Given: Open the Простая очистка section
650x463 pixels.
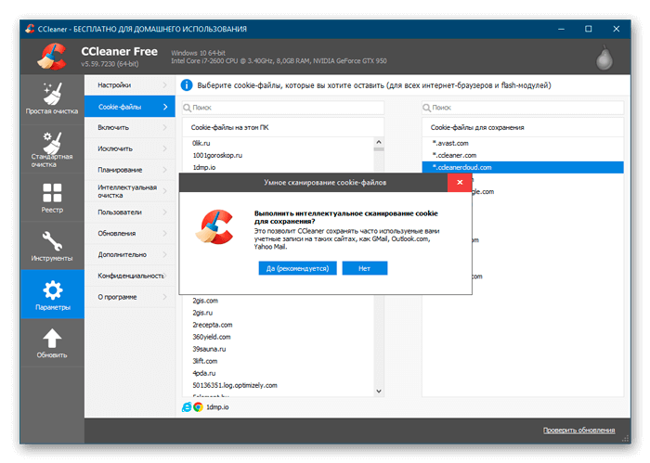Looking at the screenshot, I should click(52, 98).
